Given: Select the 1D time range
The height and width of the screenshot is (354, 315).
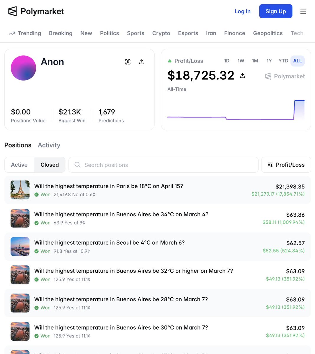Looking at the screenshot, I should tap(227, 61).
